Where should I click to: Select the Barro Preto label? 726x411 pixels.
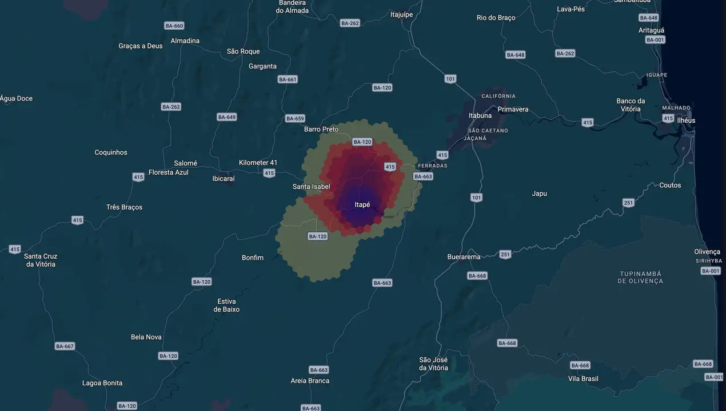coord(321,129)
